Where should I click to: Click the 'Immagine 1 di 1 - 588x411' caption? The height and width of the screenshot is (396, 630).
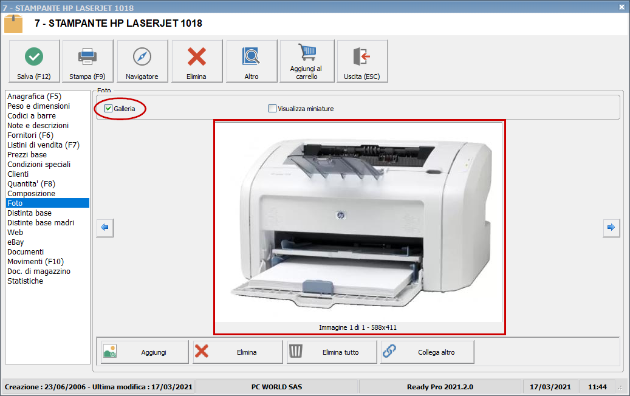click(358, 327)
